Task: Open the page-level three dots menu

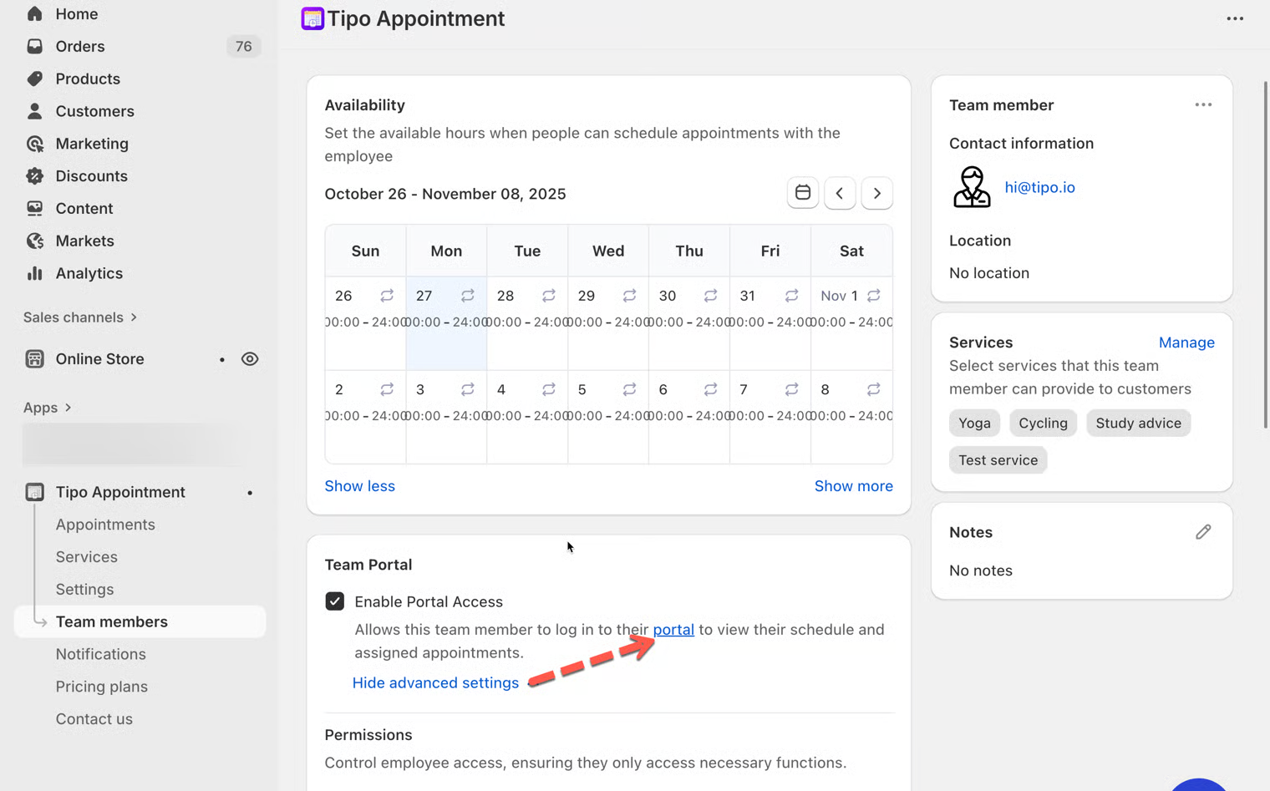Action: 1234,18
